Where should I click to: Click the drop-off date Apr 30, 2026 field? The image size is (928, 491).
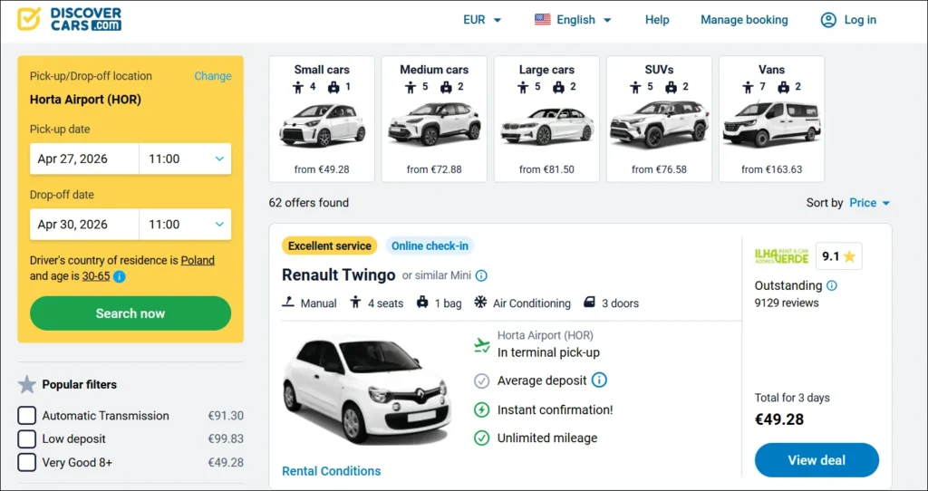84,224
